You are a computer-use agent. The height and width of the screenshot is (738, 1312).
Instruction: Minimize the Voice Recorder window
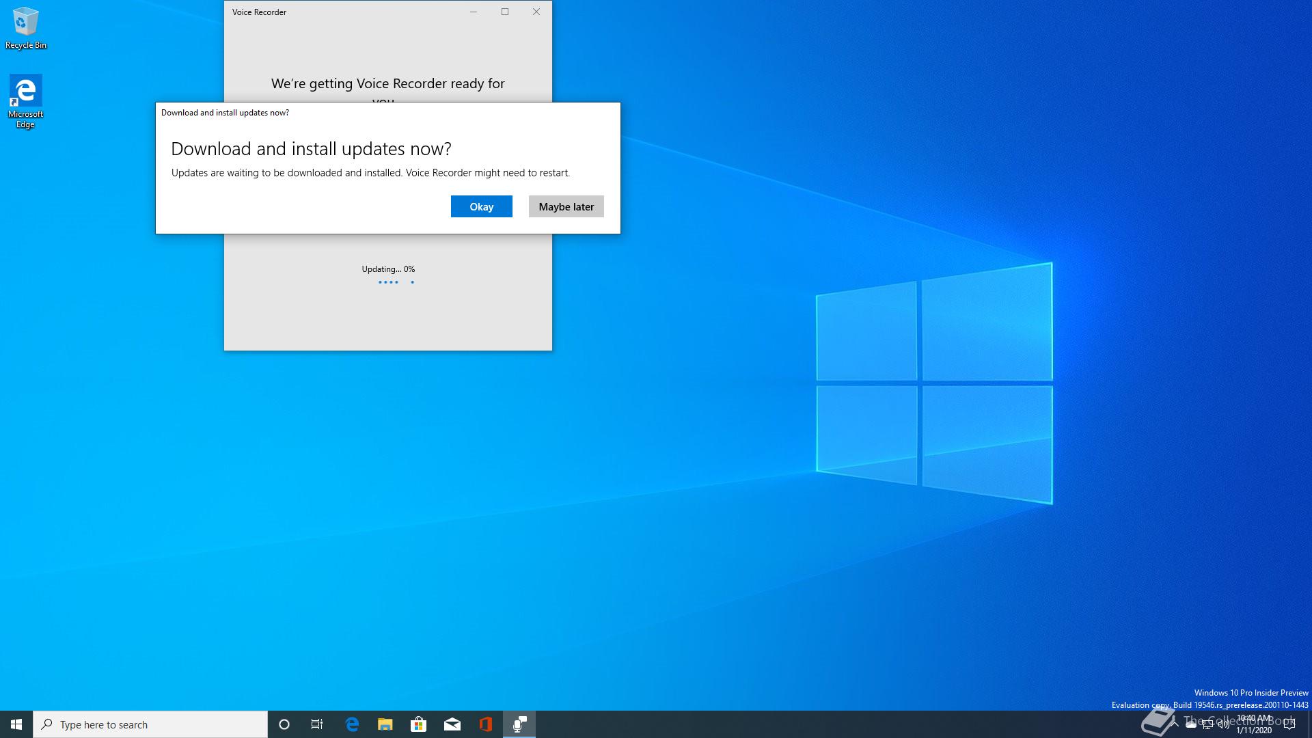coord(474,12)
